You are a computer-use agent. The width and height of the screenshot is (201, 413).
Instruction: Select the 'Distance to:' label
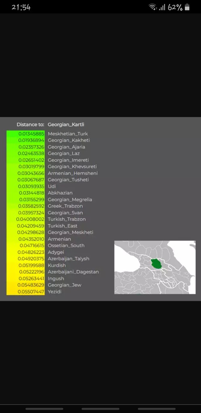(x=30, y=125)
